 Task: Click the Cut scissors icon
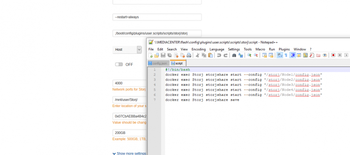tap(197, 55)
